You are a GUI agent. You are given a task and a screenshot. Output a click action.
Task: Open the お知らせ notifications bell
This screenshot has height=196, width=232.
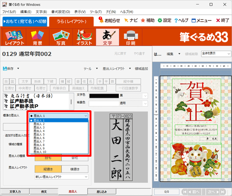tap(109, 20)
